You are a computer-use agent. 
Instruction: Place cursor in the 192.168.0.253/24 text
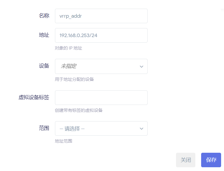click(78, 35)
